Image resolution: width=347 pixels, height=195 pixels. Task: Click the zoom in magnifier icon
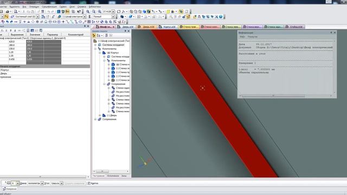pos(88,11)
